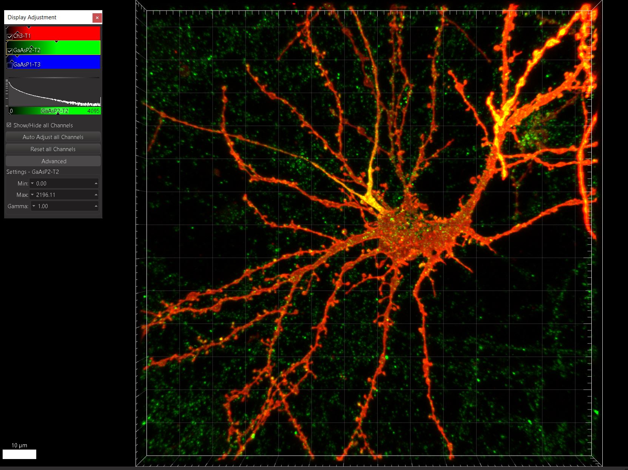Image resolution: width=628 pixels, height=470 pixels.
Task: Close the Display Adjustment panel
Action: point(97,17)
